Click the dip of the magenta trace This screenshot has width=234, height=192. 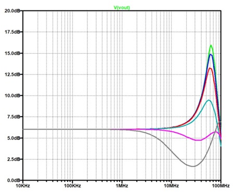coord(199,140)
